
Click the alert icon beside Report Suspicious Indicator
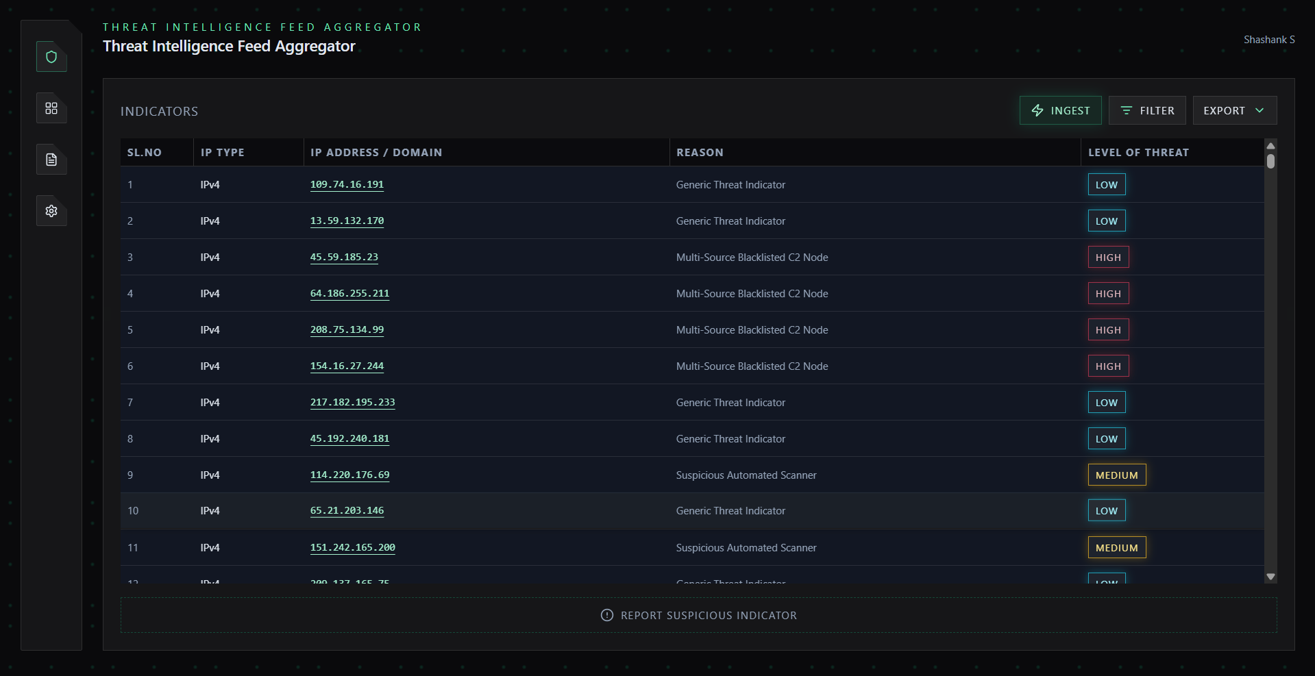[606, 615]
